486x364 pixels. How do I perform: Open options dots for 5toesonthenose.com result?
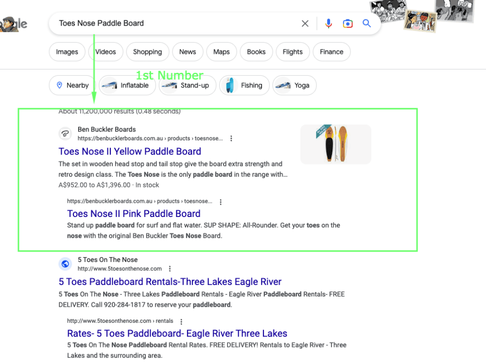click(x=170, y=269)
